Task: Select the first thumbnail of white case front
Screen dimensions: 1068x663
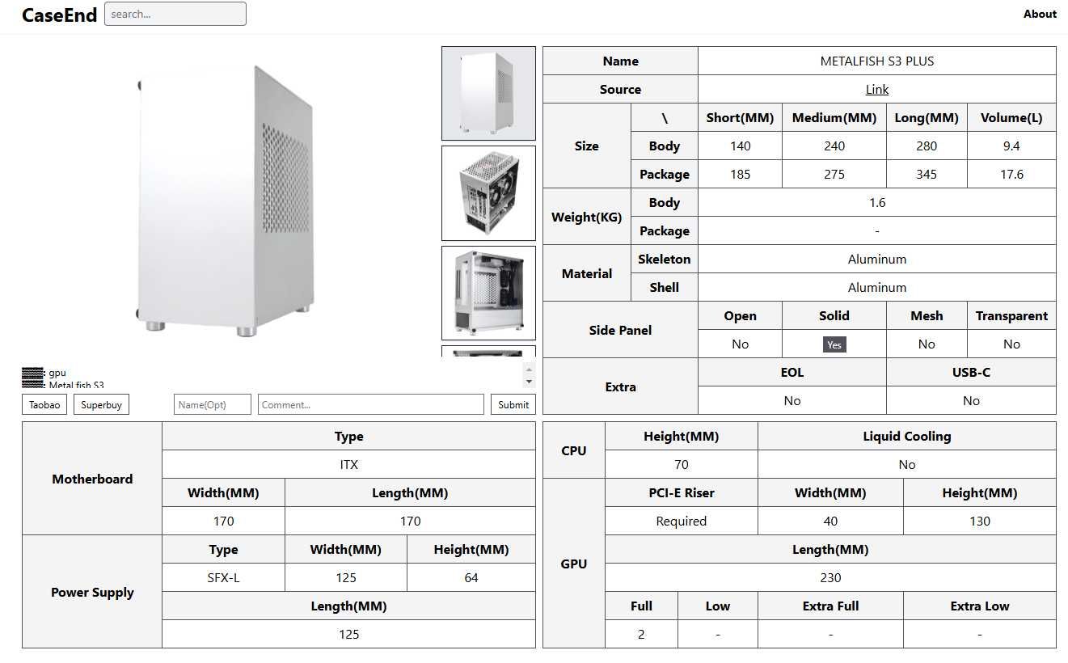Action: coord(488,93)
